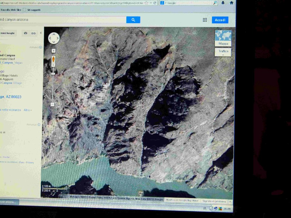Click the pan control's right arrow
The image size is (291, 218).
pos(58,38)
